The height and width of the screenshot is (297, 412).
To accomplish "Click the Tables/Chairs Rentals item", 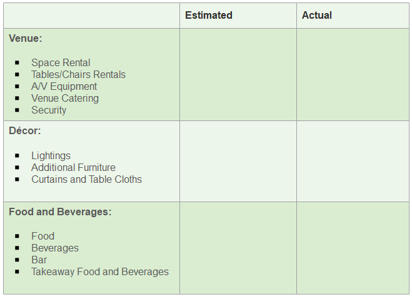I will [x=78, y=74].
